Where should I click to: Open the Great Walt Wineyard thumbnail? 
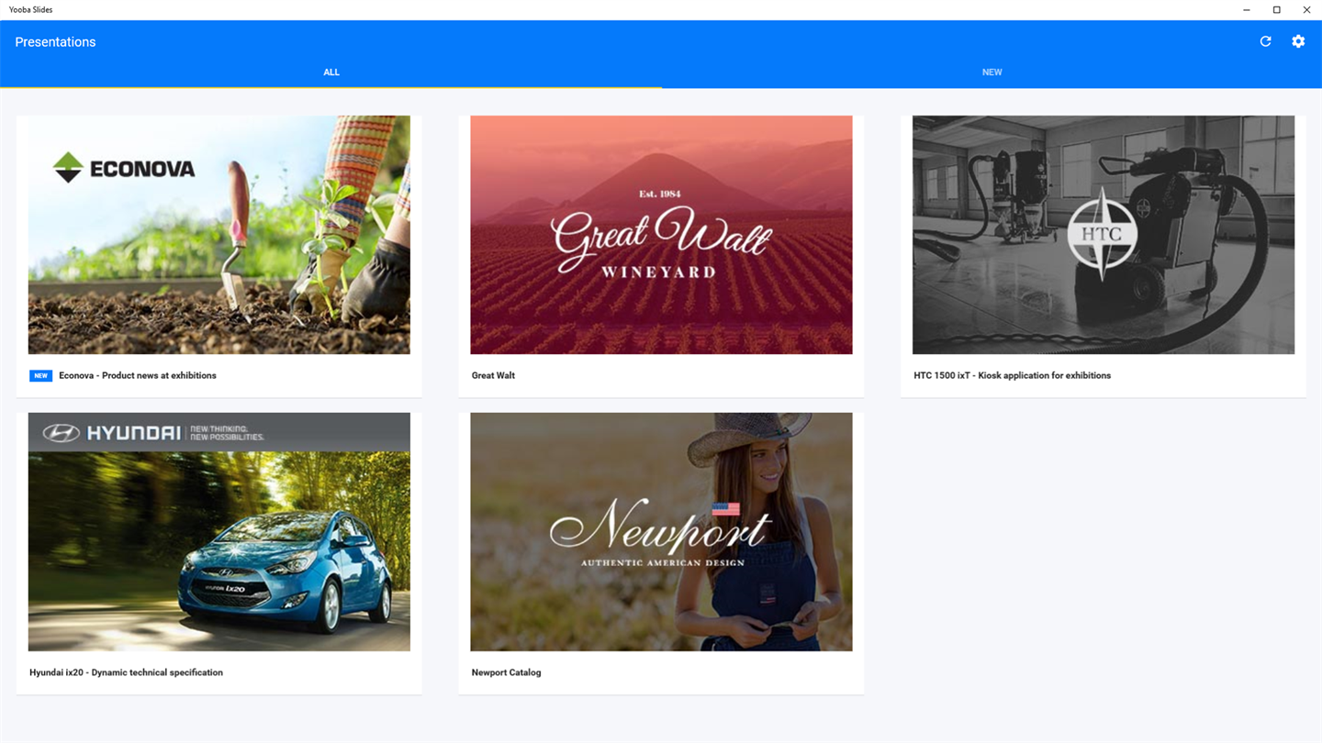click(x=661, y=235)
